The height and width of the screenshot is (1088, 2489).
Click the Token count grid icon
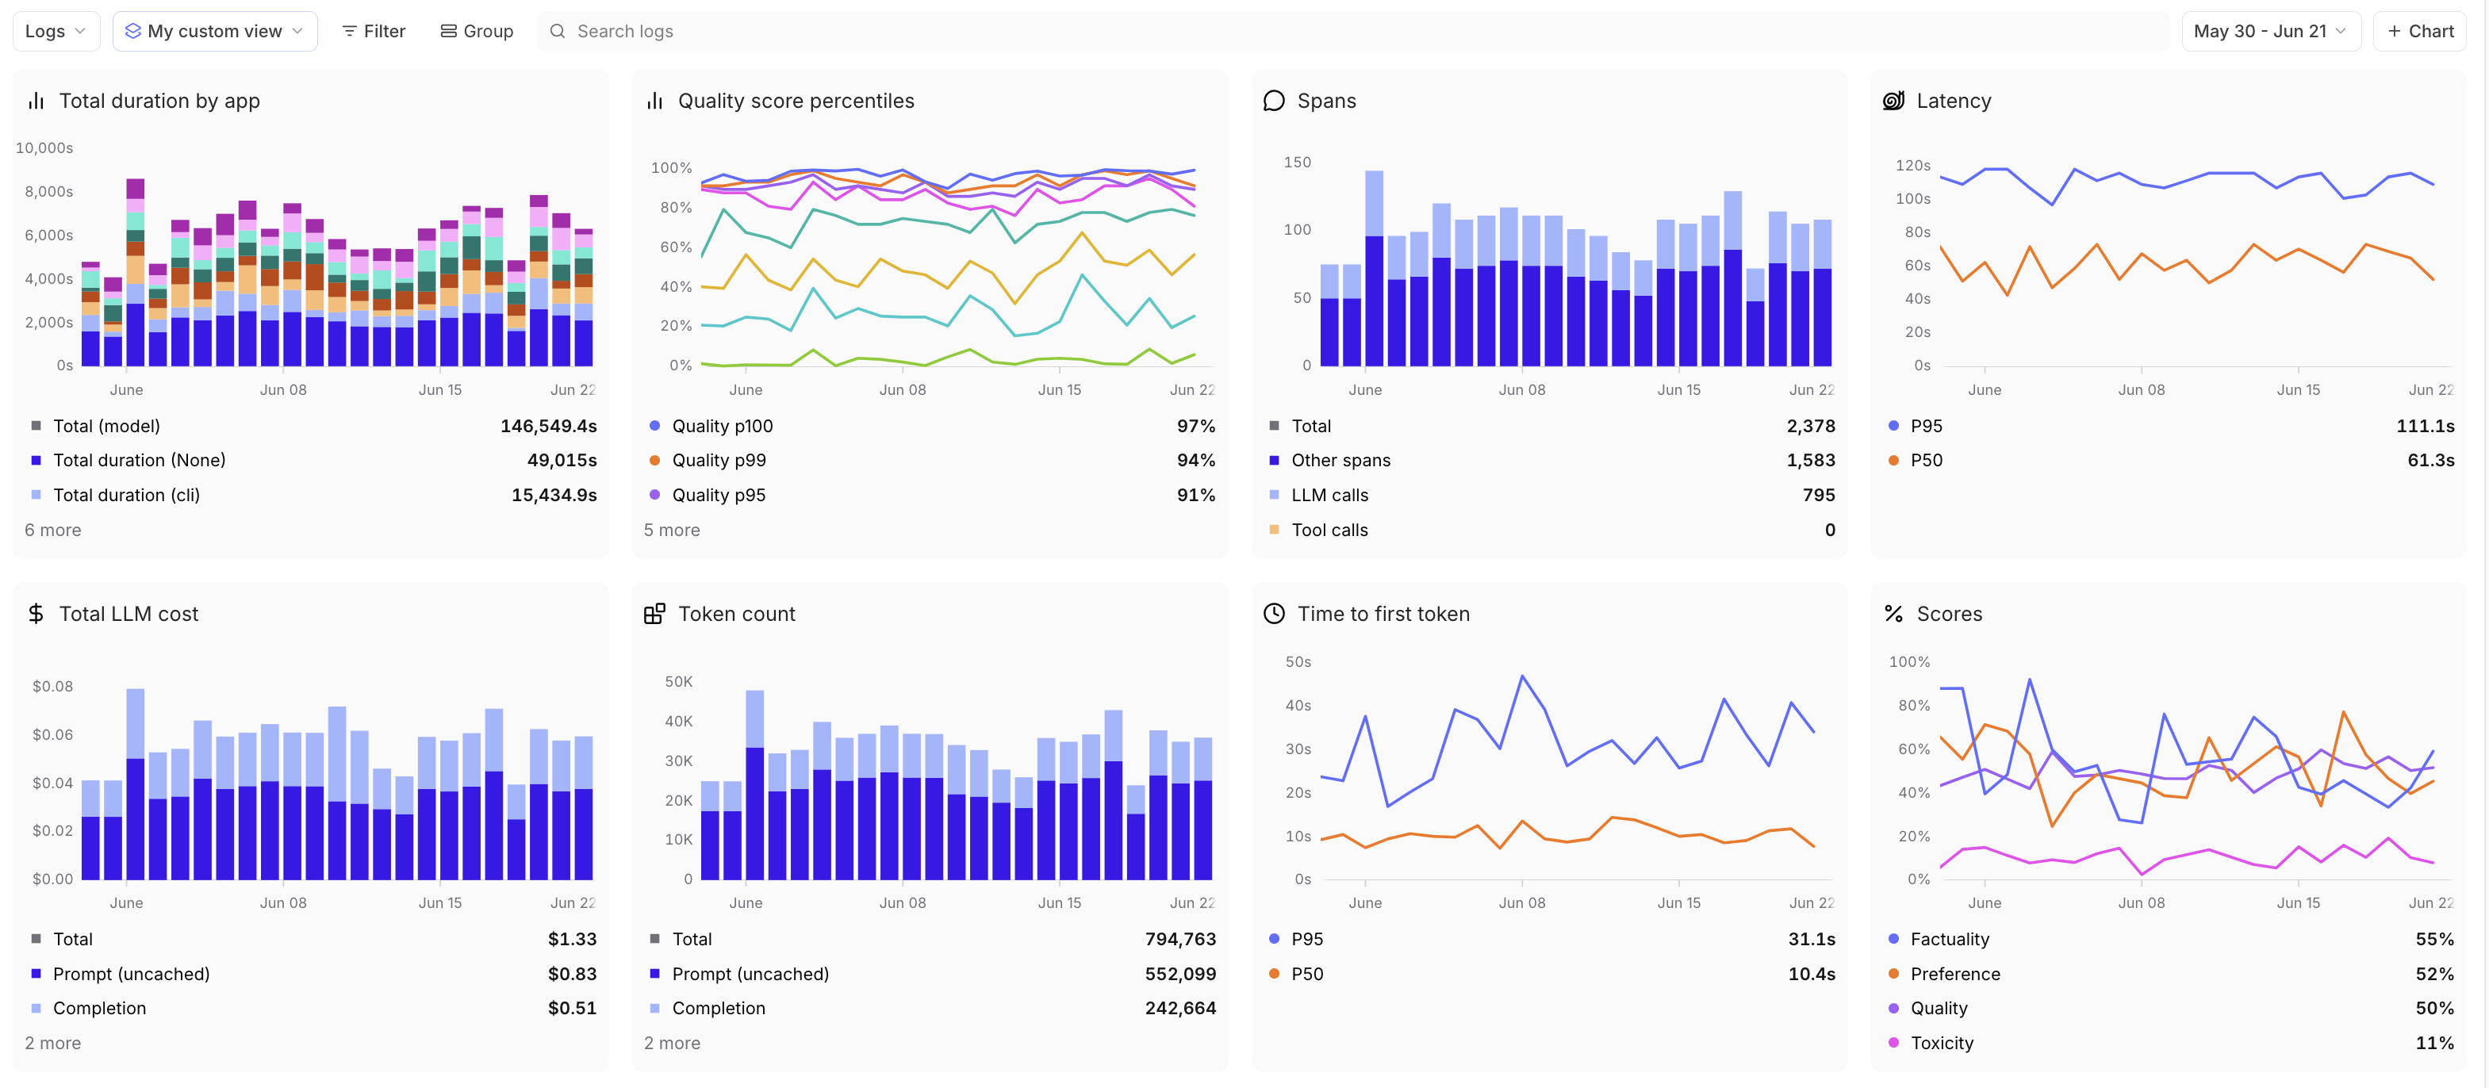click(x=655, y=614)
